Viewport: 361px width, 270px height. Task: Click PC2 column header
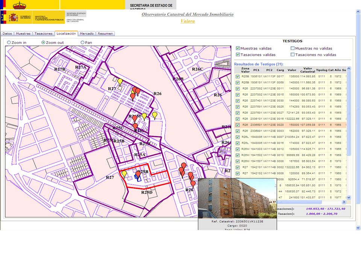tap(269, 70)
